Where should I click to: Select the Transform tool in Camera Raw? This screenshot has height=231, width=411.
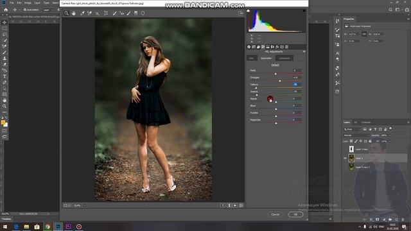point(106,13)
